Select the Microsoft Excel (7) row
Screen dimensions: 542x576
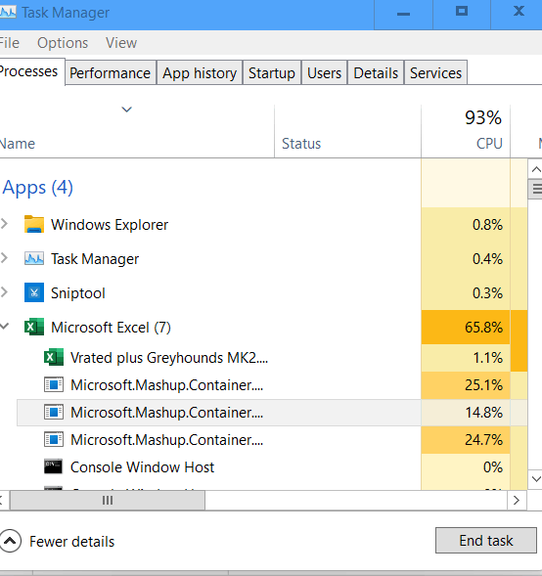(x=263, y=327)
